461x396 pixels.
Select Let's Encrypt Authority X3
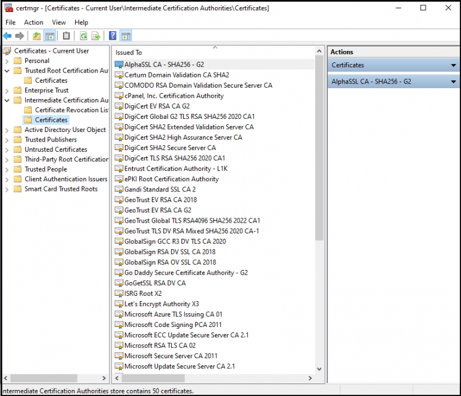coord(161,304)
